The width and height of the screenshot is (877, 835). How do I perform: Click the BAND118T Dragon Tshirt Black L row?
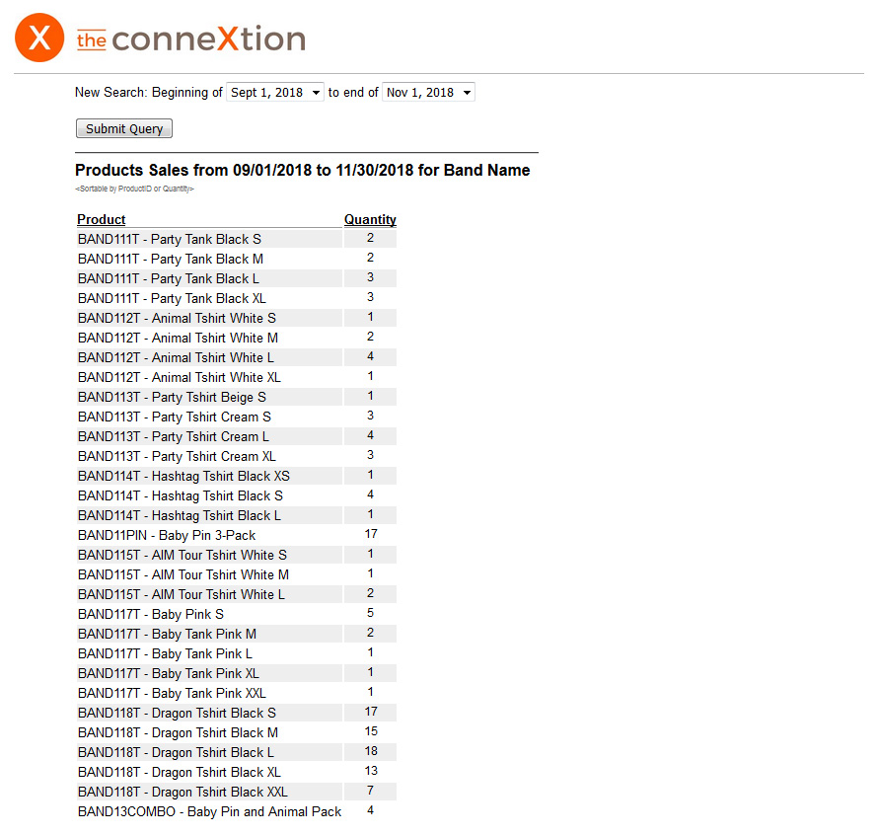click(176, 752)
